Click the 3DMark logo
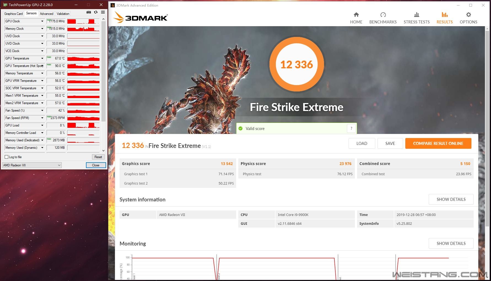The image size is (491, 281). [141, 17]
